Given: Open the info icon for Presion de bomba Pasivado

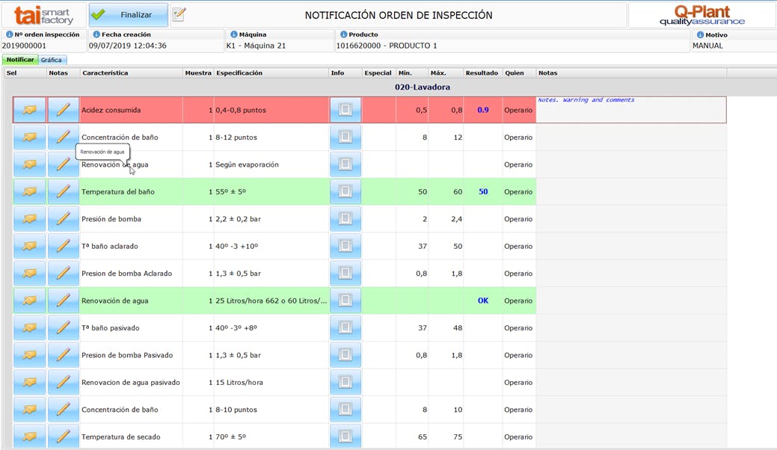Looking at the screenshot, I should point(345,355).
